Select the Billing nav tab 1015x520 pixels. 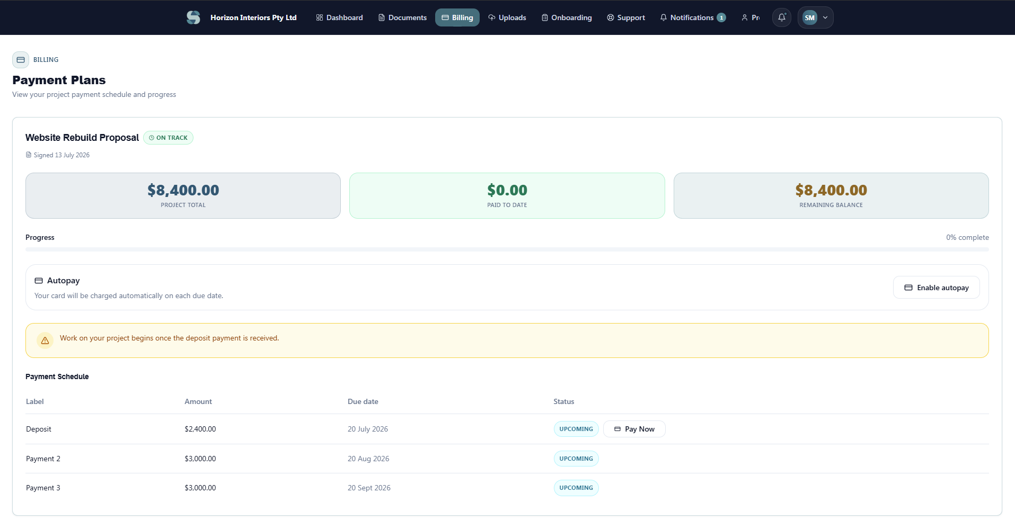click(x=457, y=17)
